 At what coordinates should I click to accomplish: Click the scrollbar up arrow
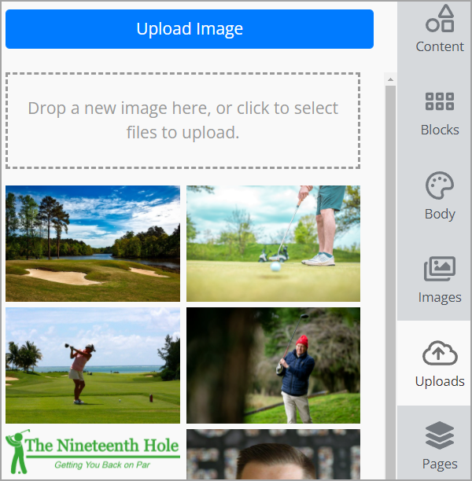390,79
